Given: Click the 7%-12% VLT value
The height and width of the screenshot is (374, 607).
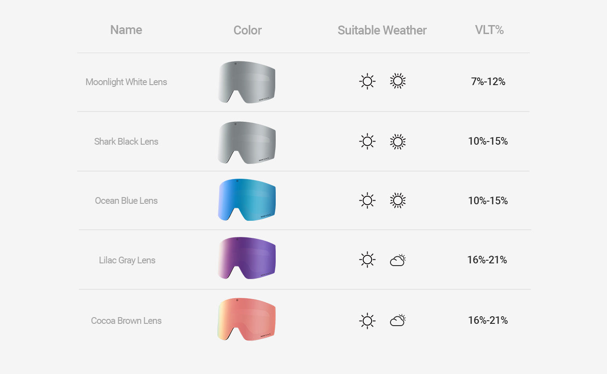Looking at the screenshot, I should [488, 82].
